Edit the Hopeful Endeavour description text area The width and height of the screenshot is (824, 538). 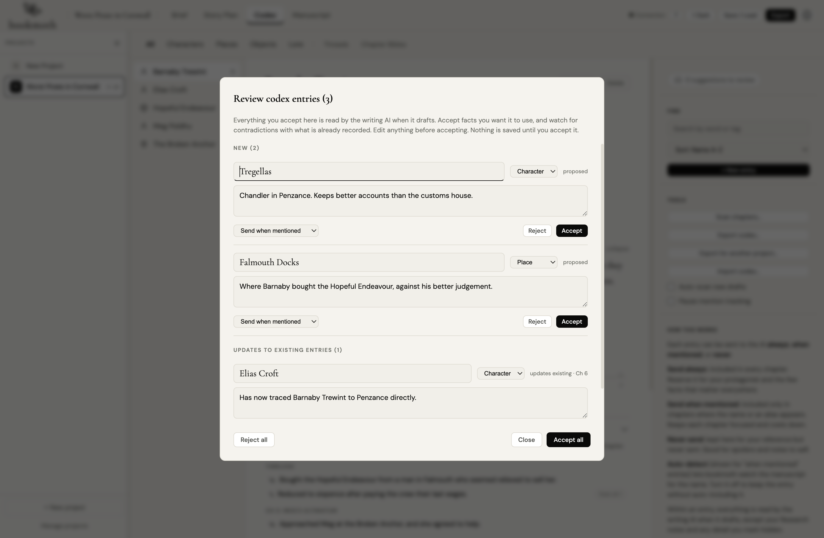[x=410, y=292]
